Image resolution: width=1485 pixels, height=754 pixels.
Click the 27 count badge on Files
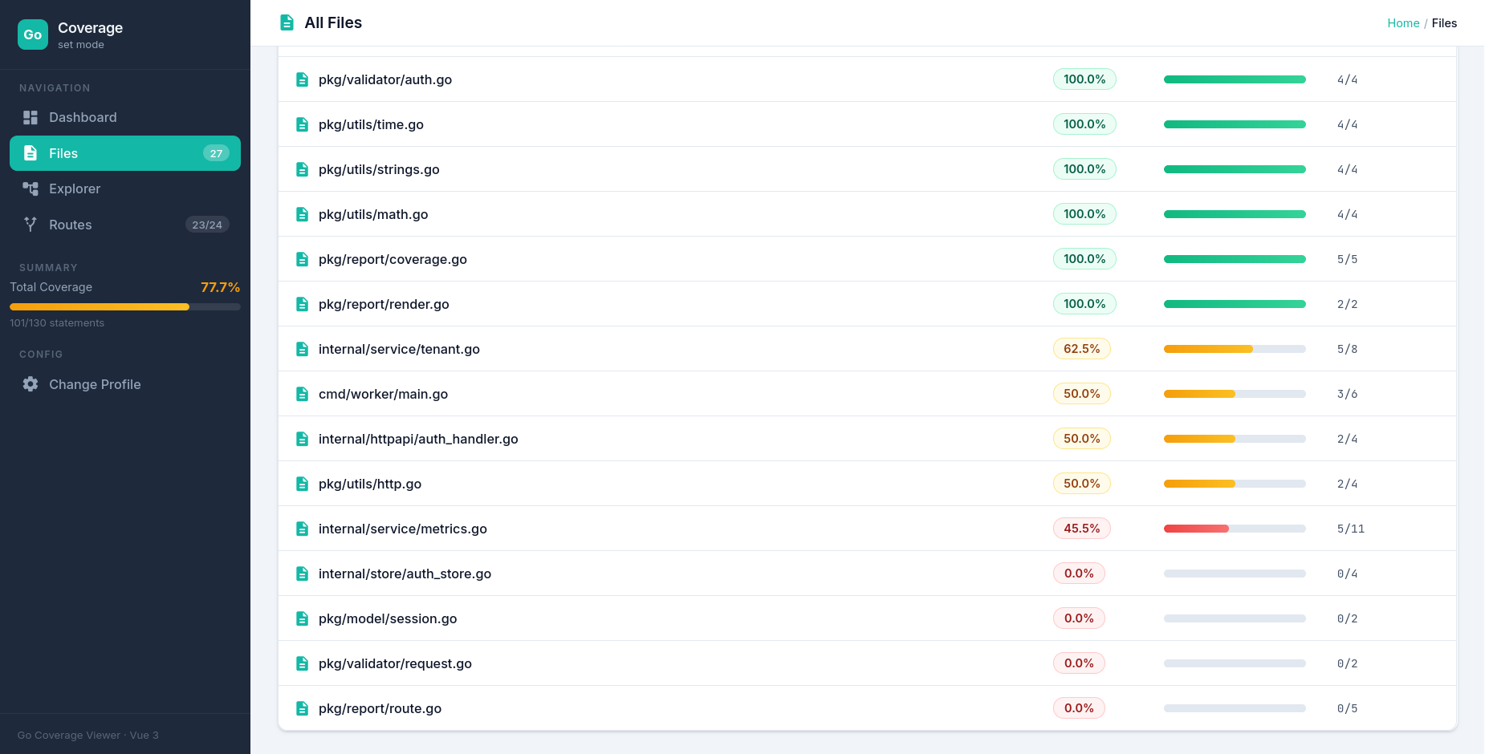tap(216, 153)
